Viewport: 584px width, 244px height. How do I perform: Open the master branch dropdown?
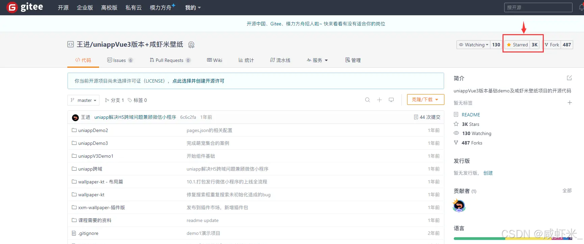point(84,100)
